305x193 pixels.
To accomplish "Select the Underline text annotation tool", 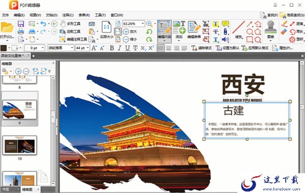I will pyautogui.click(x=216, y=40).
